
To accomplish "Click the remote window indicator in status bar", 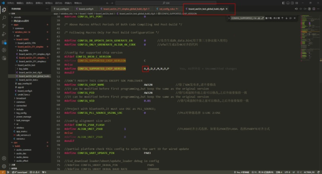I will click(3, 172).
